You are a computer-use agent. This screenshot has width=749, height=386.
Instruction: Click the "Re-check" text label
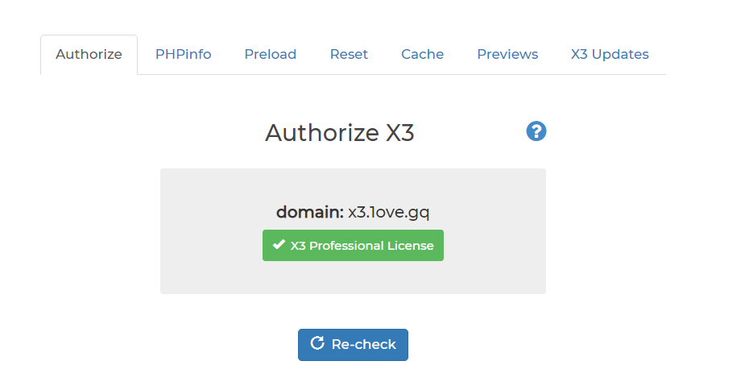click(363, 344)
